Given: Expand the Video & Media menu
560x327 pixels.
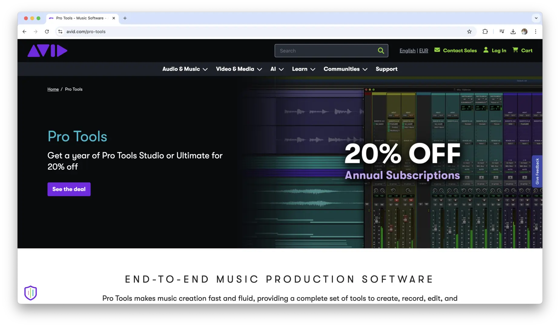Looking at the screenshot, I should point(239,69).
